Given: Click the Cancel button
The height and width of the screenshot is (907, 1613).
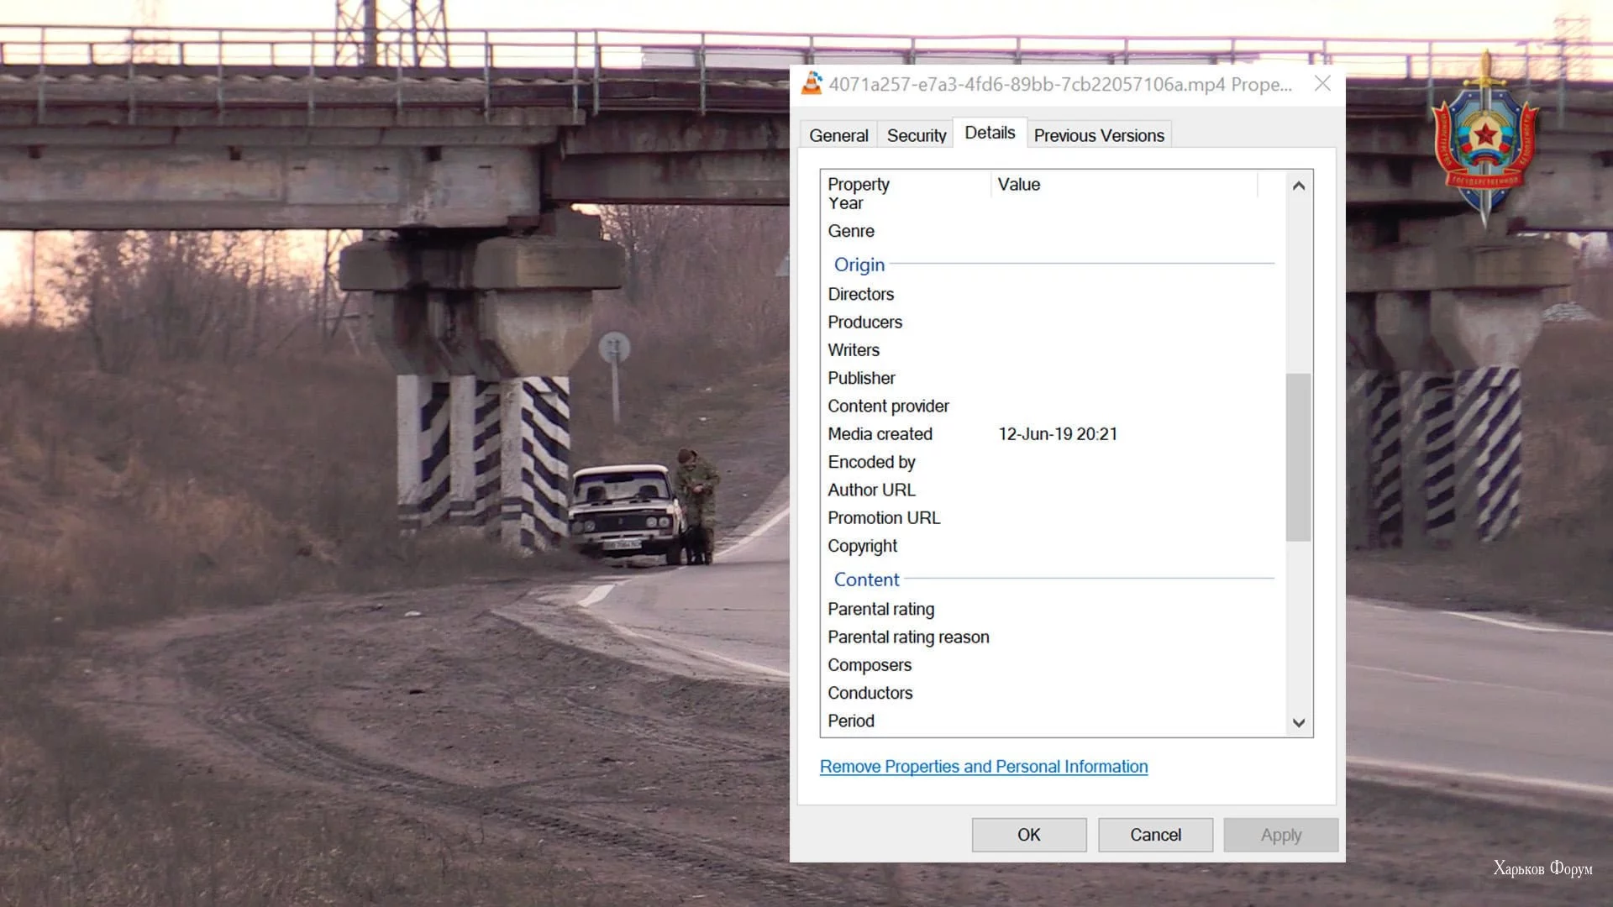Looking at the screenshot, I should tap(1155, 835).
